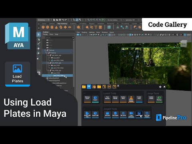Select the highlighted Plate node in outliner

tap(57, 76)
